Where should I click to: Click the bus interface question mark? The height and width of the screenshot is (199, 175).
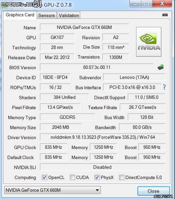tap(164, 87)
